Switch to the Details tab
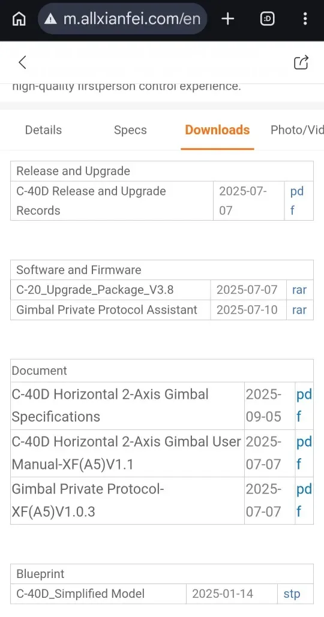Viewport: 324px width, 617px height. [x=43, y=130]
